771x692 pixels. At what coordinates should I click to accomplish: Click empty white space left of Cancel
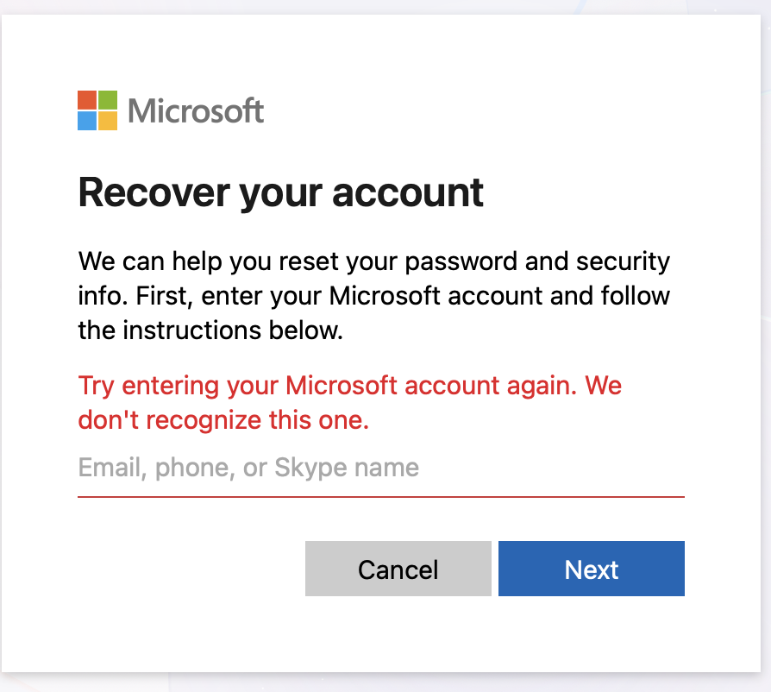(x=190, y=569)
